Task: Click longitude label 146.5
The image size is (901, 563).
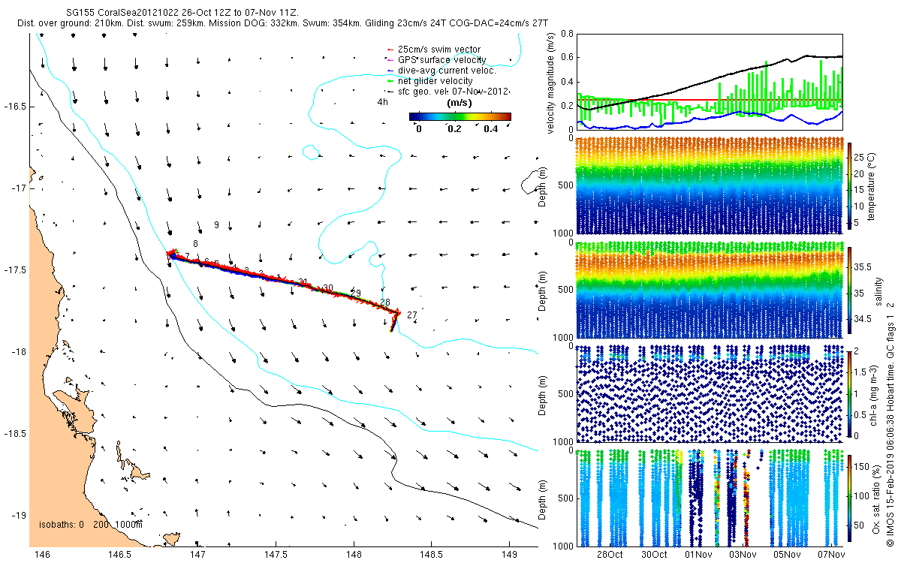Action: point(120,555)
